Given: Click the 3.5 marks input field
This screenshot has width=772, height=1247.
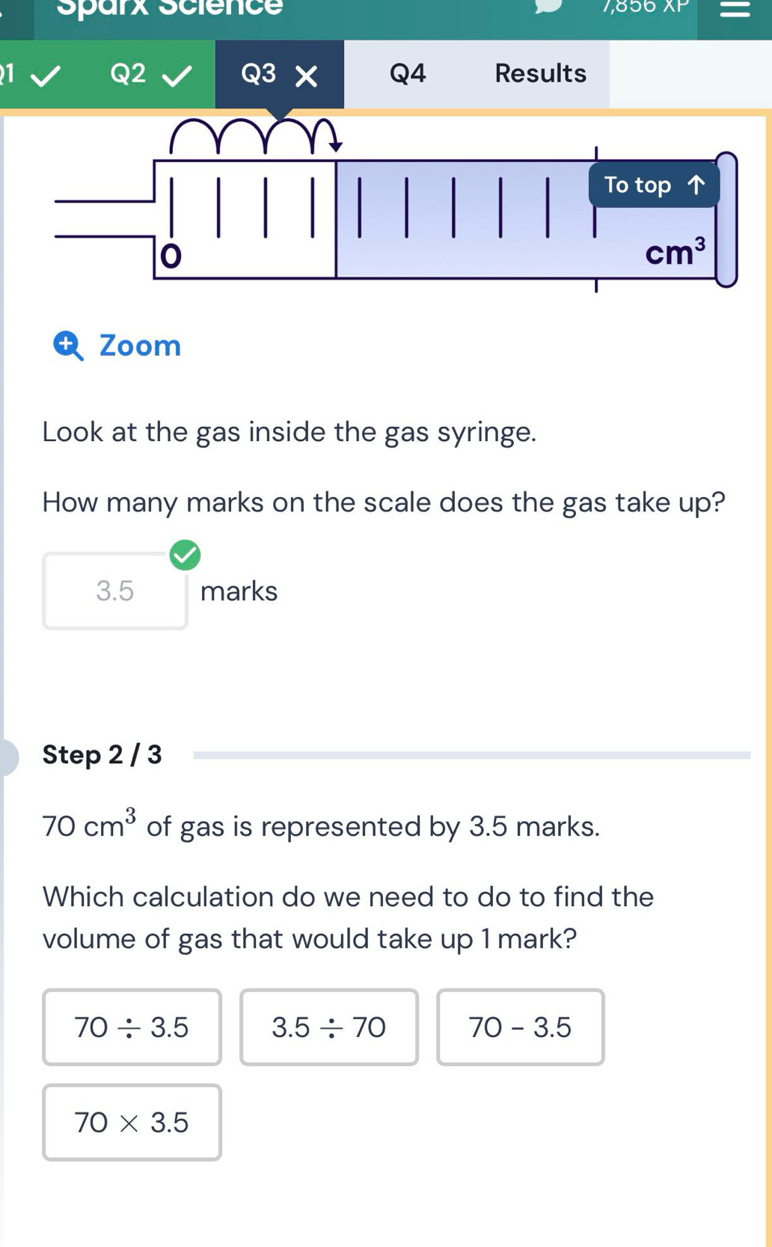Looking at the screenshot, I should pyautogui.click(x=115, y=591).
